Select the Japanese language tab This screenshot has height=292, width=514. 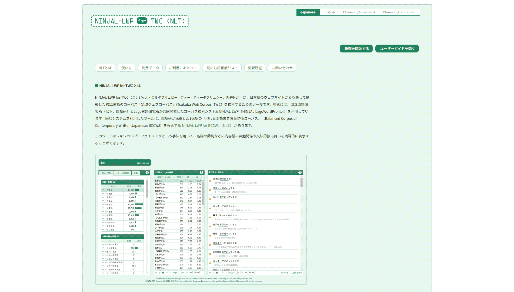(308, 12)
